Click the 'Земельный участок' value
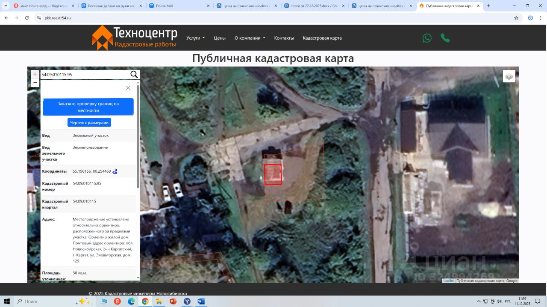 [x=91, y=135]
